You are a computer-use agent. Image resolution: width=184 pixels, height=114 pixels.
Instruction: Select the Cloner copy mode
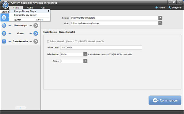tap(21, 33)
